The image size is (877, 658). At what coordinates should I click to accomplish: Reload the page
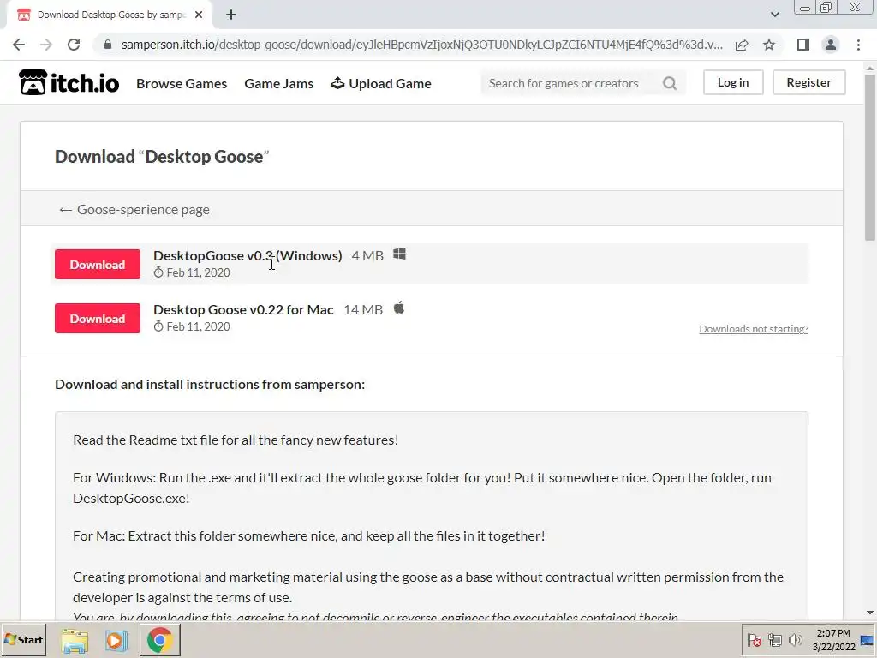pyautogui.click(x=74, y=45)
